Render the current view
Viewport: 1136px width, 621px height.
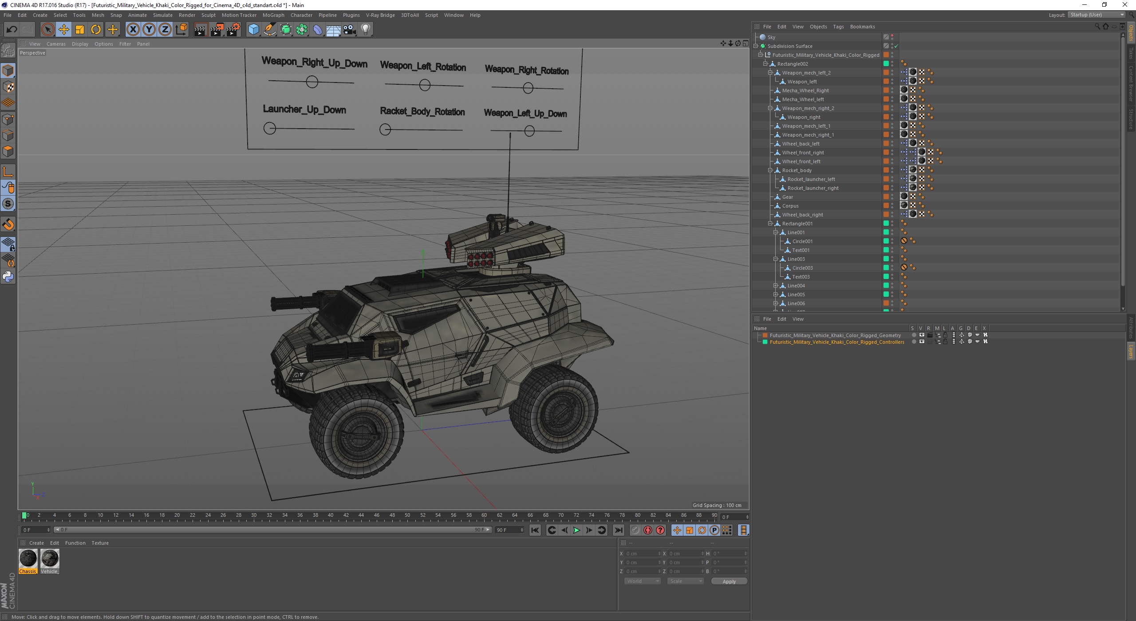pyautogui.click(x=201, y=30)
